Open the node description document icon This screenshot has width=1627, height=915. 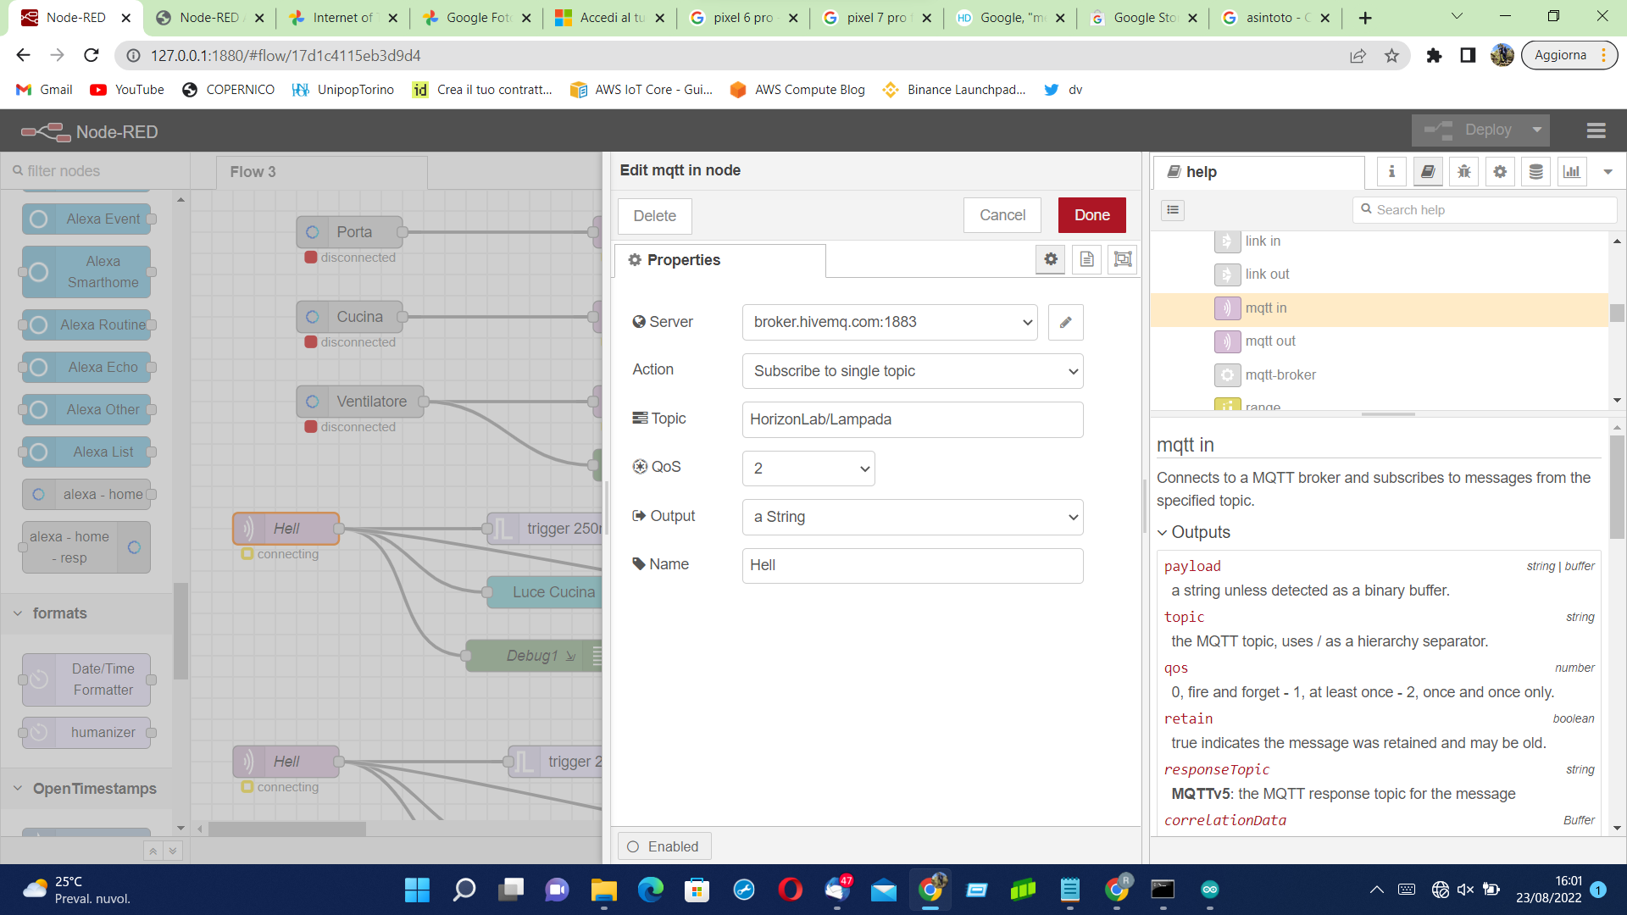tap(1086, 259)
